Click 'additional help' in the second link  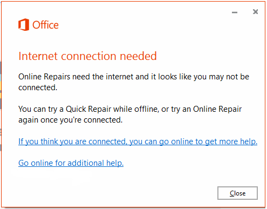tap(95, 163)
